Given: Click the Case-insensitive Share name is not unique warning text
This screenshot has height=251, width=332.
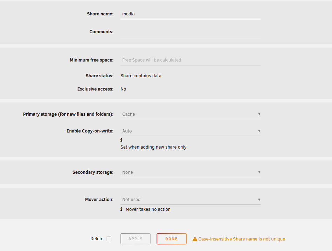Looking at the screenshot, I should click(242, 239).
